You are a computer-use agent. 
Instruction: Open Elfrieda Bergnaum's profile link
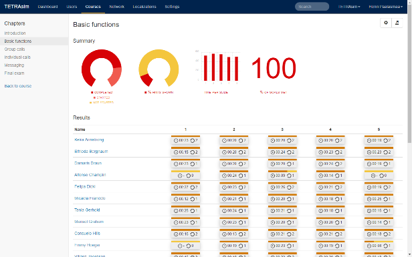coord(91,152)
